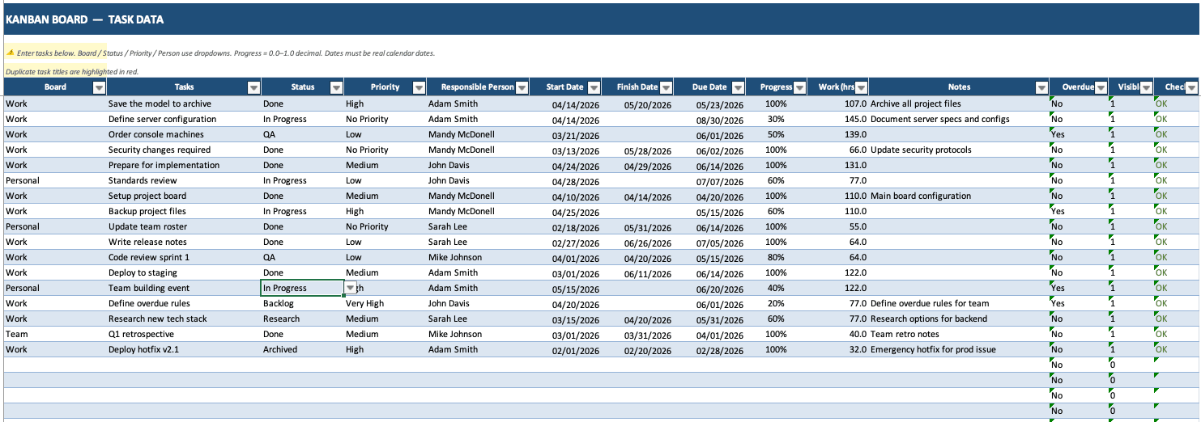This screenshot has height=422, width=1201.
Task: Select the 'Order console machines' task cell
Action: pyautogui.click(x=184, y=134)
